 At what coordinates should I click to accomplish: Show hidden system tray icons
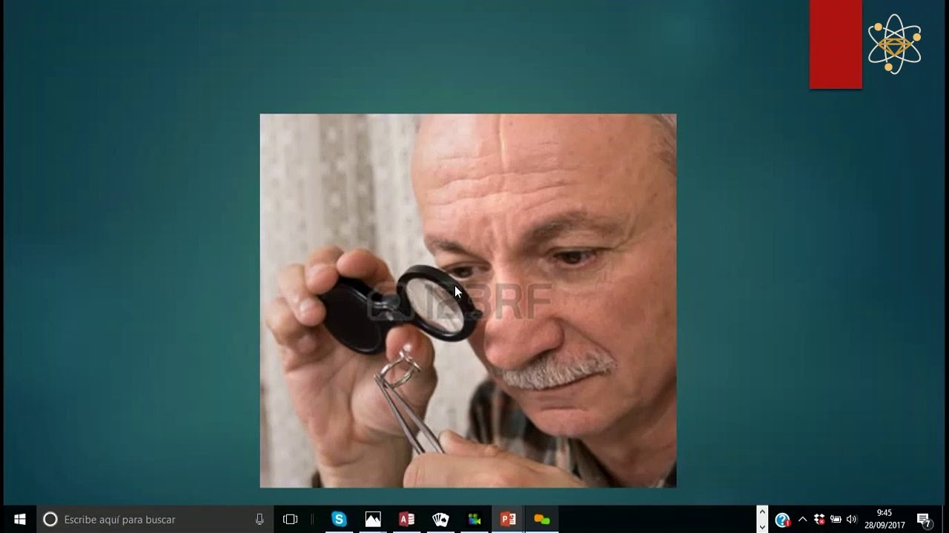point(802,519)
